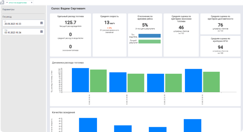Switch to the 'Отчет по водителям' tab
243x132 pixels.
point(18,2)
